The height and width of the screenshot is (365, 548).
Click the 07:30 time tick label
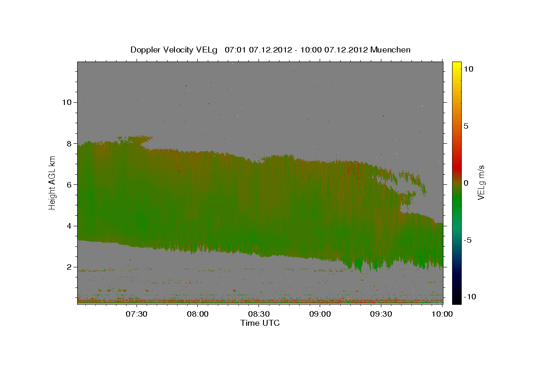click(x=137, y=314)
